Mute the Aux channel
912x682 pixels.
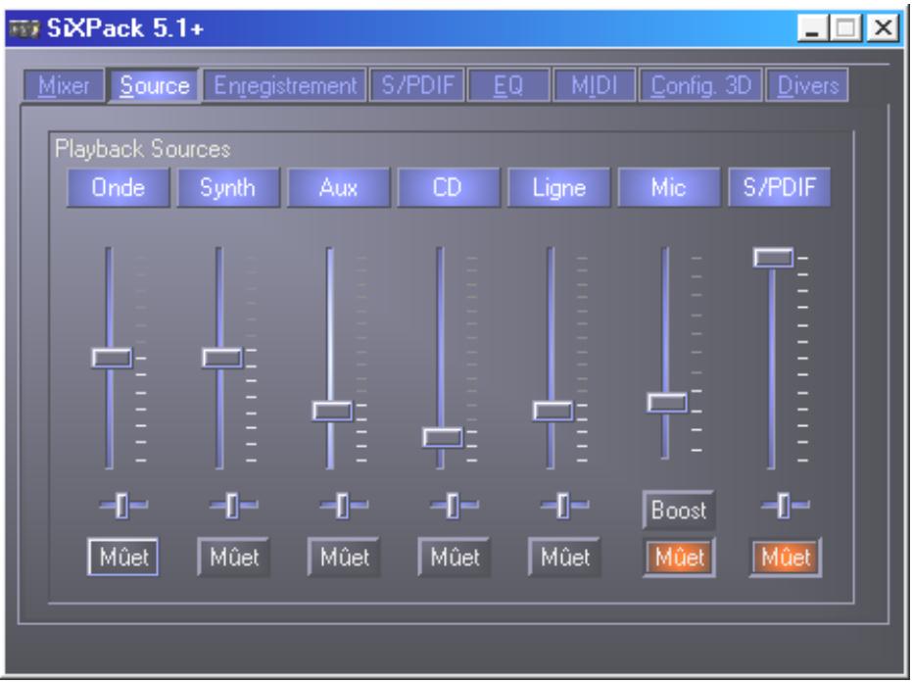[344, 558]
